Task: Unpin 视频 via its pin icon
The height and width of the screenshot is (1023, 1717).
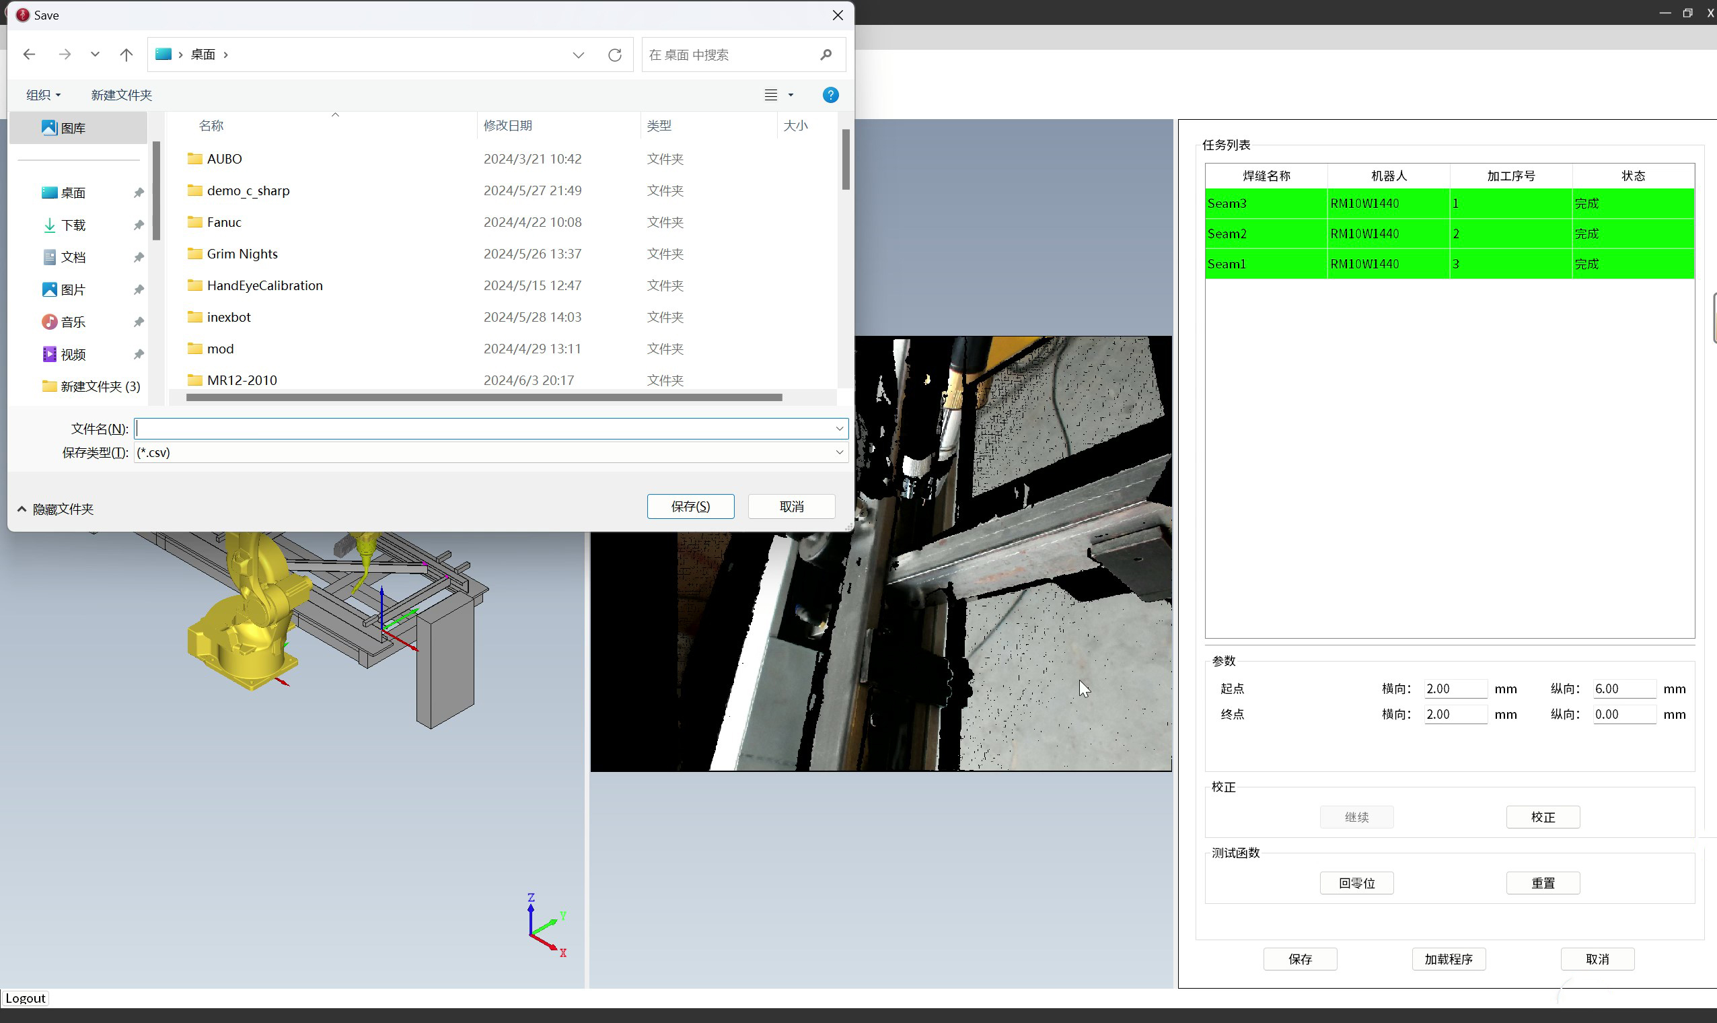Action: tap(139, 355)
